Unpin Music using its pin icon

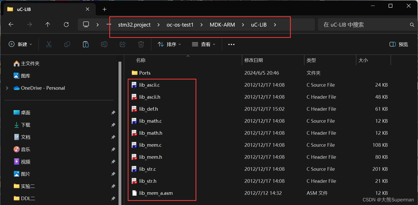[x=113, y=150]
